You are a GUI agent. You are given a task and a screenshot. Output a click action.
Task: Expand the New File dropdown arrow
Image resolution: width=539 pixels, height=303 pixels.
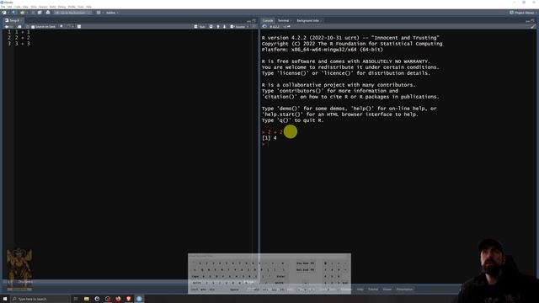click(x=8, y=13)
